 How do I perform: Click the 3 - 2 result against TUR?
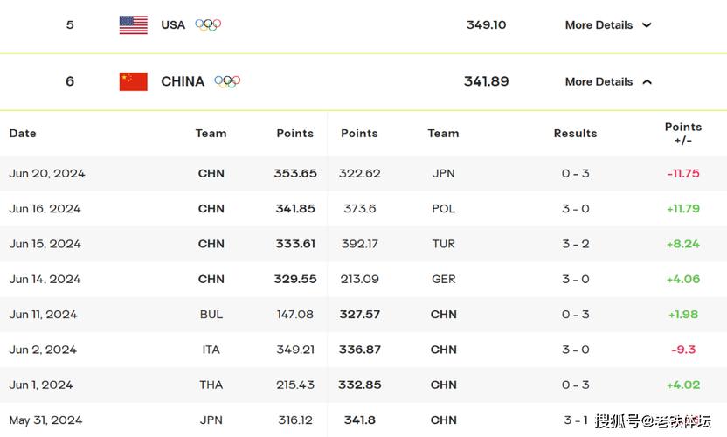click(575, 244)
